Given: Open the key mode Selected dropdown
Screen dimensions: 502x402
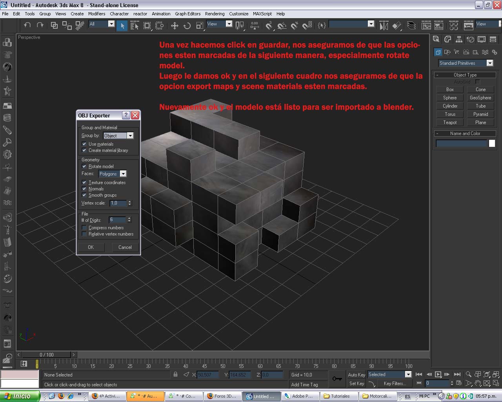Looking at the screenshot, I should [x=389, y=375].
